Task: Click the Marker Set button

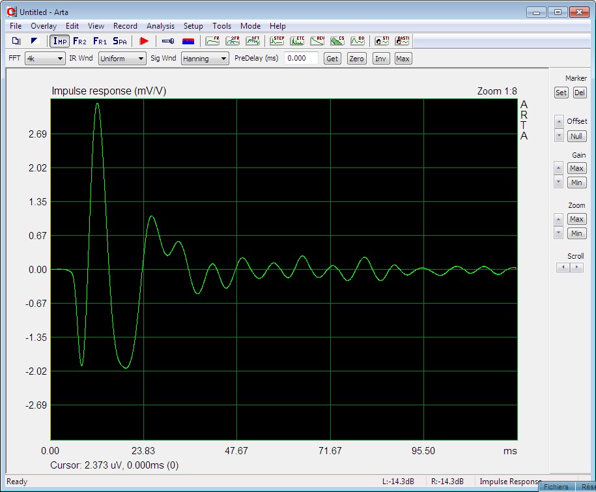Action: (x=561, y=93)
